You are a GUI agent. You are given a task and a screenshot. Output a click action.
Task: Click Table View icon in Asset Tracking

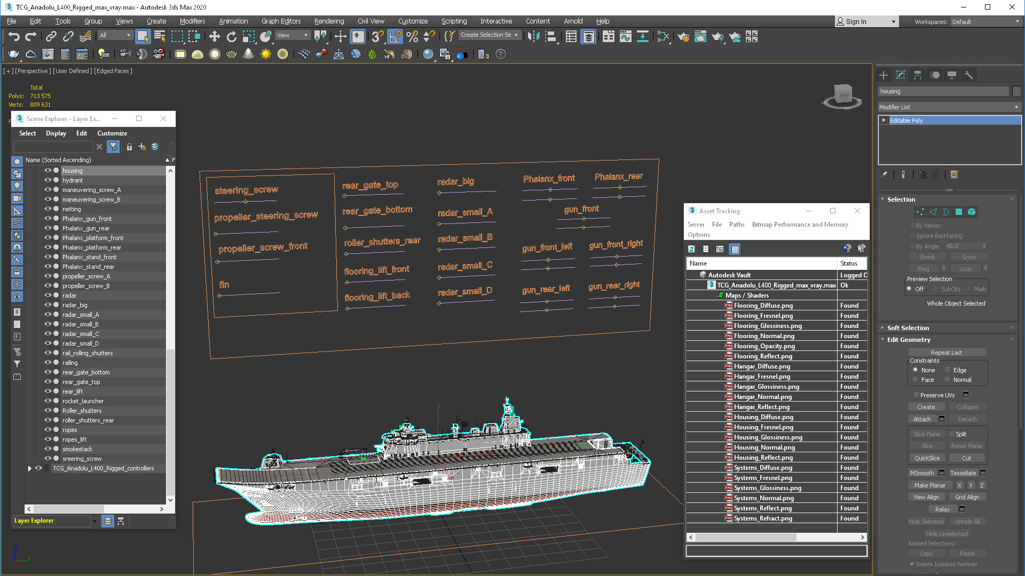coord(735,249)
